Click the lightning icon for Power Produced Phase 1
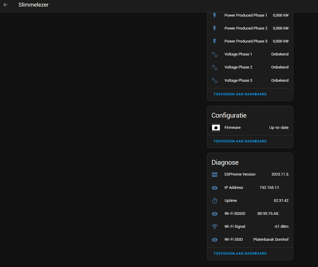Image resolution: width=318 pixels, height=267 pixels. click(x=215, y=15)
